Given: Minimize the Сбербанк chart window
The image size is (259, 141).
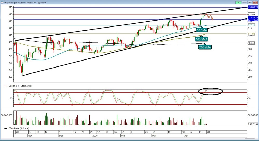Looking at the screenshot, I should click(244, 3).
